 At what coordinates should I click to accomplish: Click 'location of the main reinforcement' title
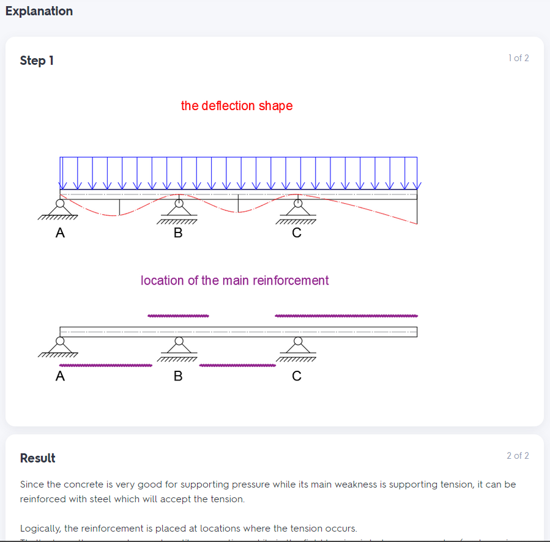tap(234, 280)
